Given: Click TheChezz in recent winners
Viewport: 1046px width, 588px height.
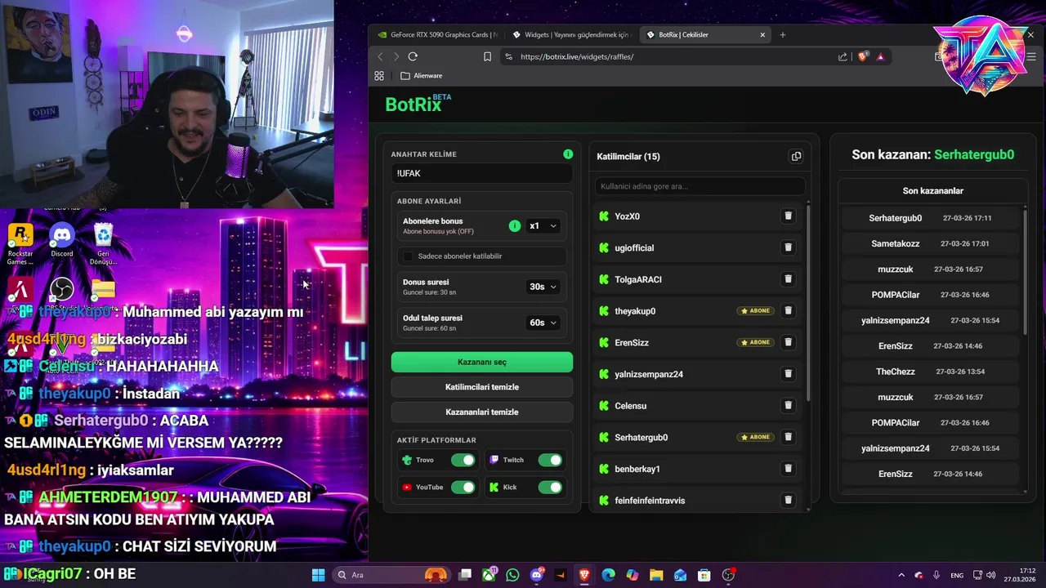Looking at the screenshot, I should 896,372.
